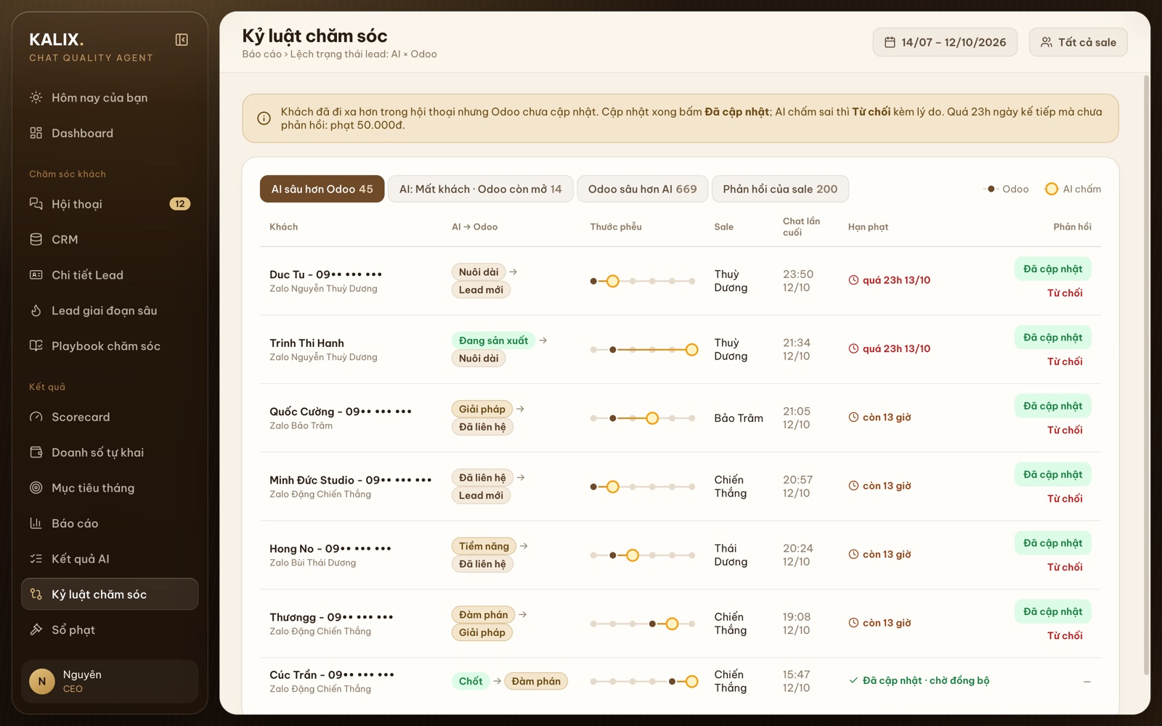Click Đã cập nhật for Quốc Cường
Screen dimensions: 1162x726
click(1052, 406)
